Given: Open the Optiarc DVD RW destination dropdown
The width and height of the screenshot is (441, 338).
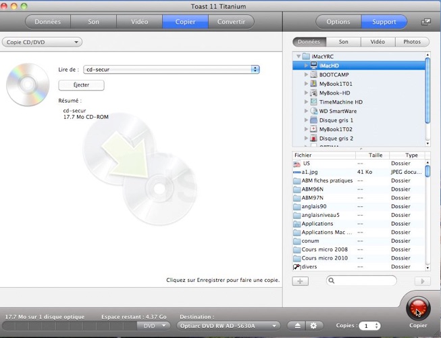Looking at the screenshot, I should [228, 326].
